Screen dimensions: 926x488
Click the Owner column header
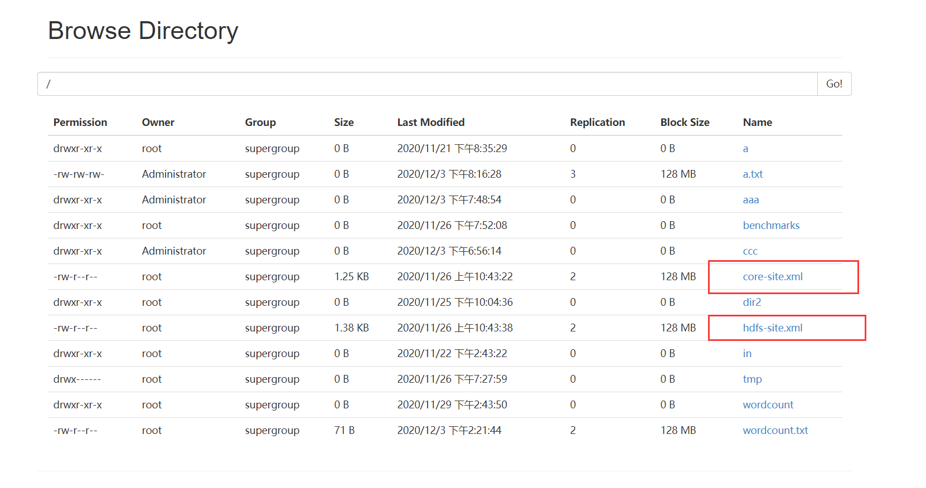(x=158, y=123)
